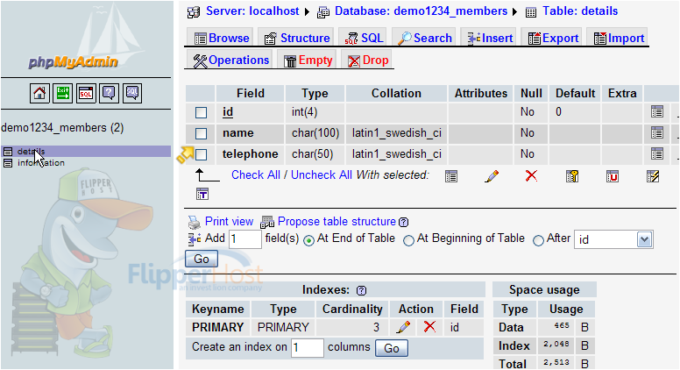Click the char(100) type cell
The height and width of the screenshot is (370, 680).
tap(315, 133)
